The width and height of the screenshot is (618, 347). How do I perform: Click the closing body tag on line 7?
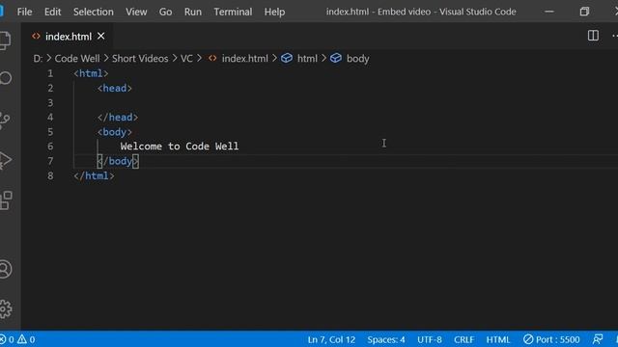point(118,161)
